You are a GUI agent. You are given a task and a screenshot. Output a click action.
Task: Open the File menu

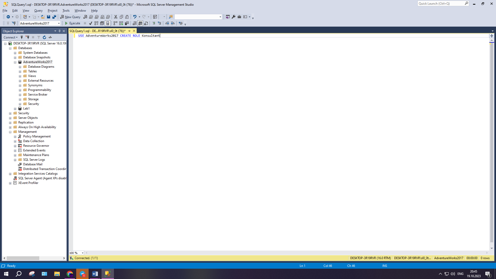pyautogui.click(x=5, y=11)
